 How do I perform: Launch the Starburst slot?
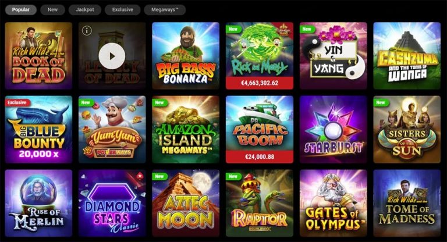[334, 129]
